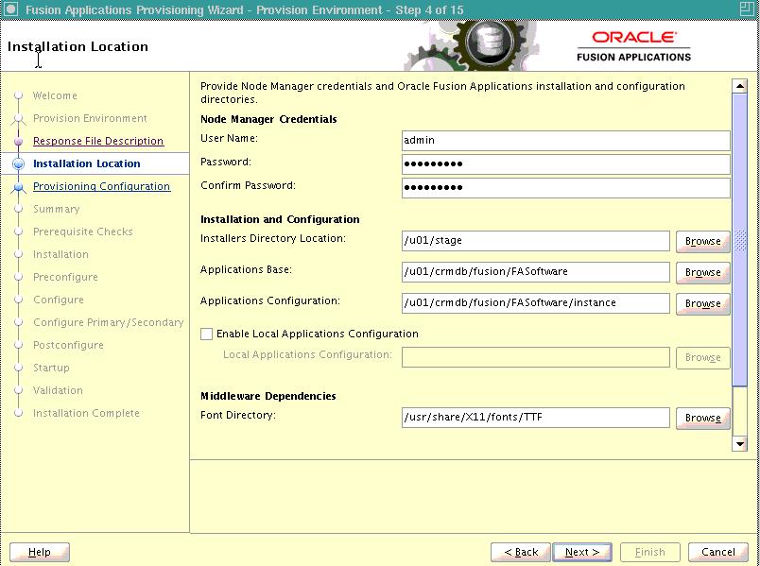Click the maximize icon in the title bar
Screen dimensions: 760x566
(746, 9)
